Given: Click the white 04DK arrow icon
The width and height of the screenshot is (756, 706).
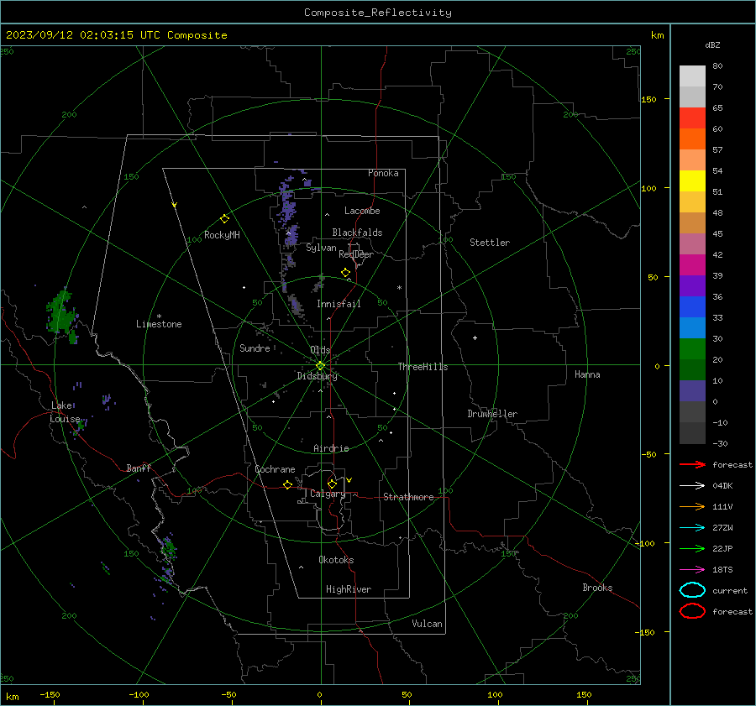Looking at the screenshot, I should [692, 485].
